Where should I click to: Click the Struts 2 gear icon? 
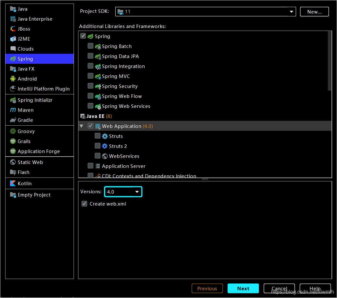[x=105, y=146]
